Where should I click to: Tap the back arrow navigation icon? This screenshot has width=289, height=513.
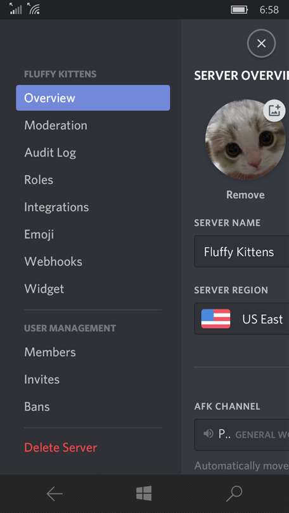tap(55, 494)
